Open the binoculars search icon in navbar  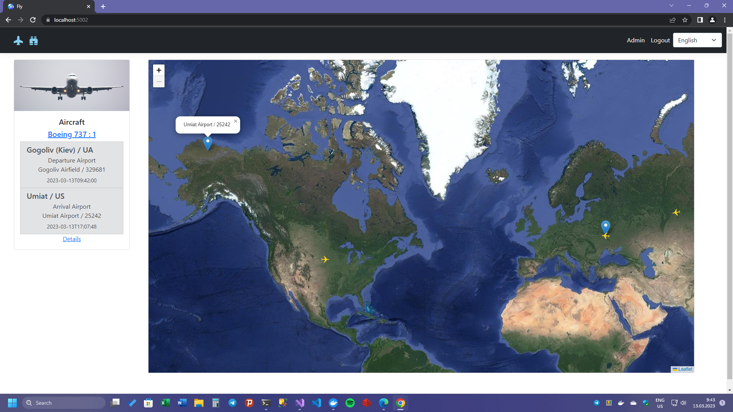tap(34, 40)
